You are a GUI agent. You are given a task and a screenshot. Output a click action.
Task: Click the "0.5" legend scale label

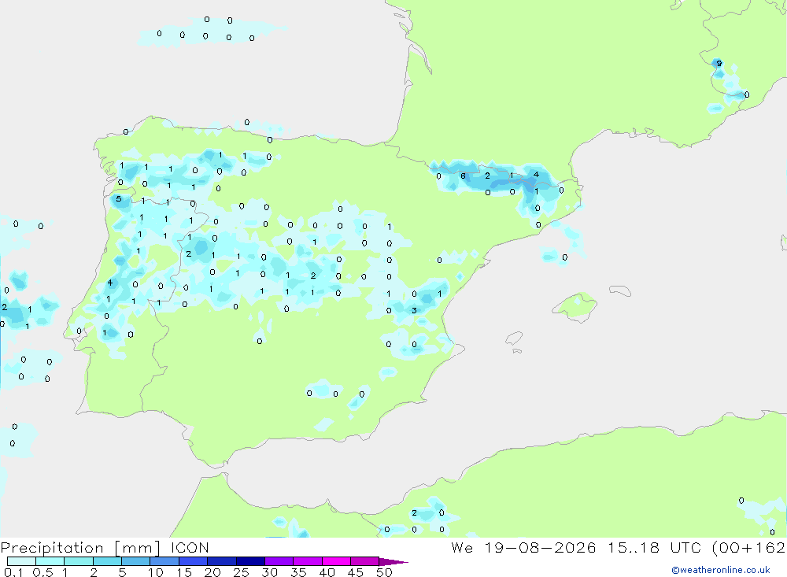coord(42,572)
